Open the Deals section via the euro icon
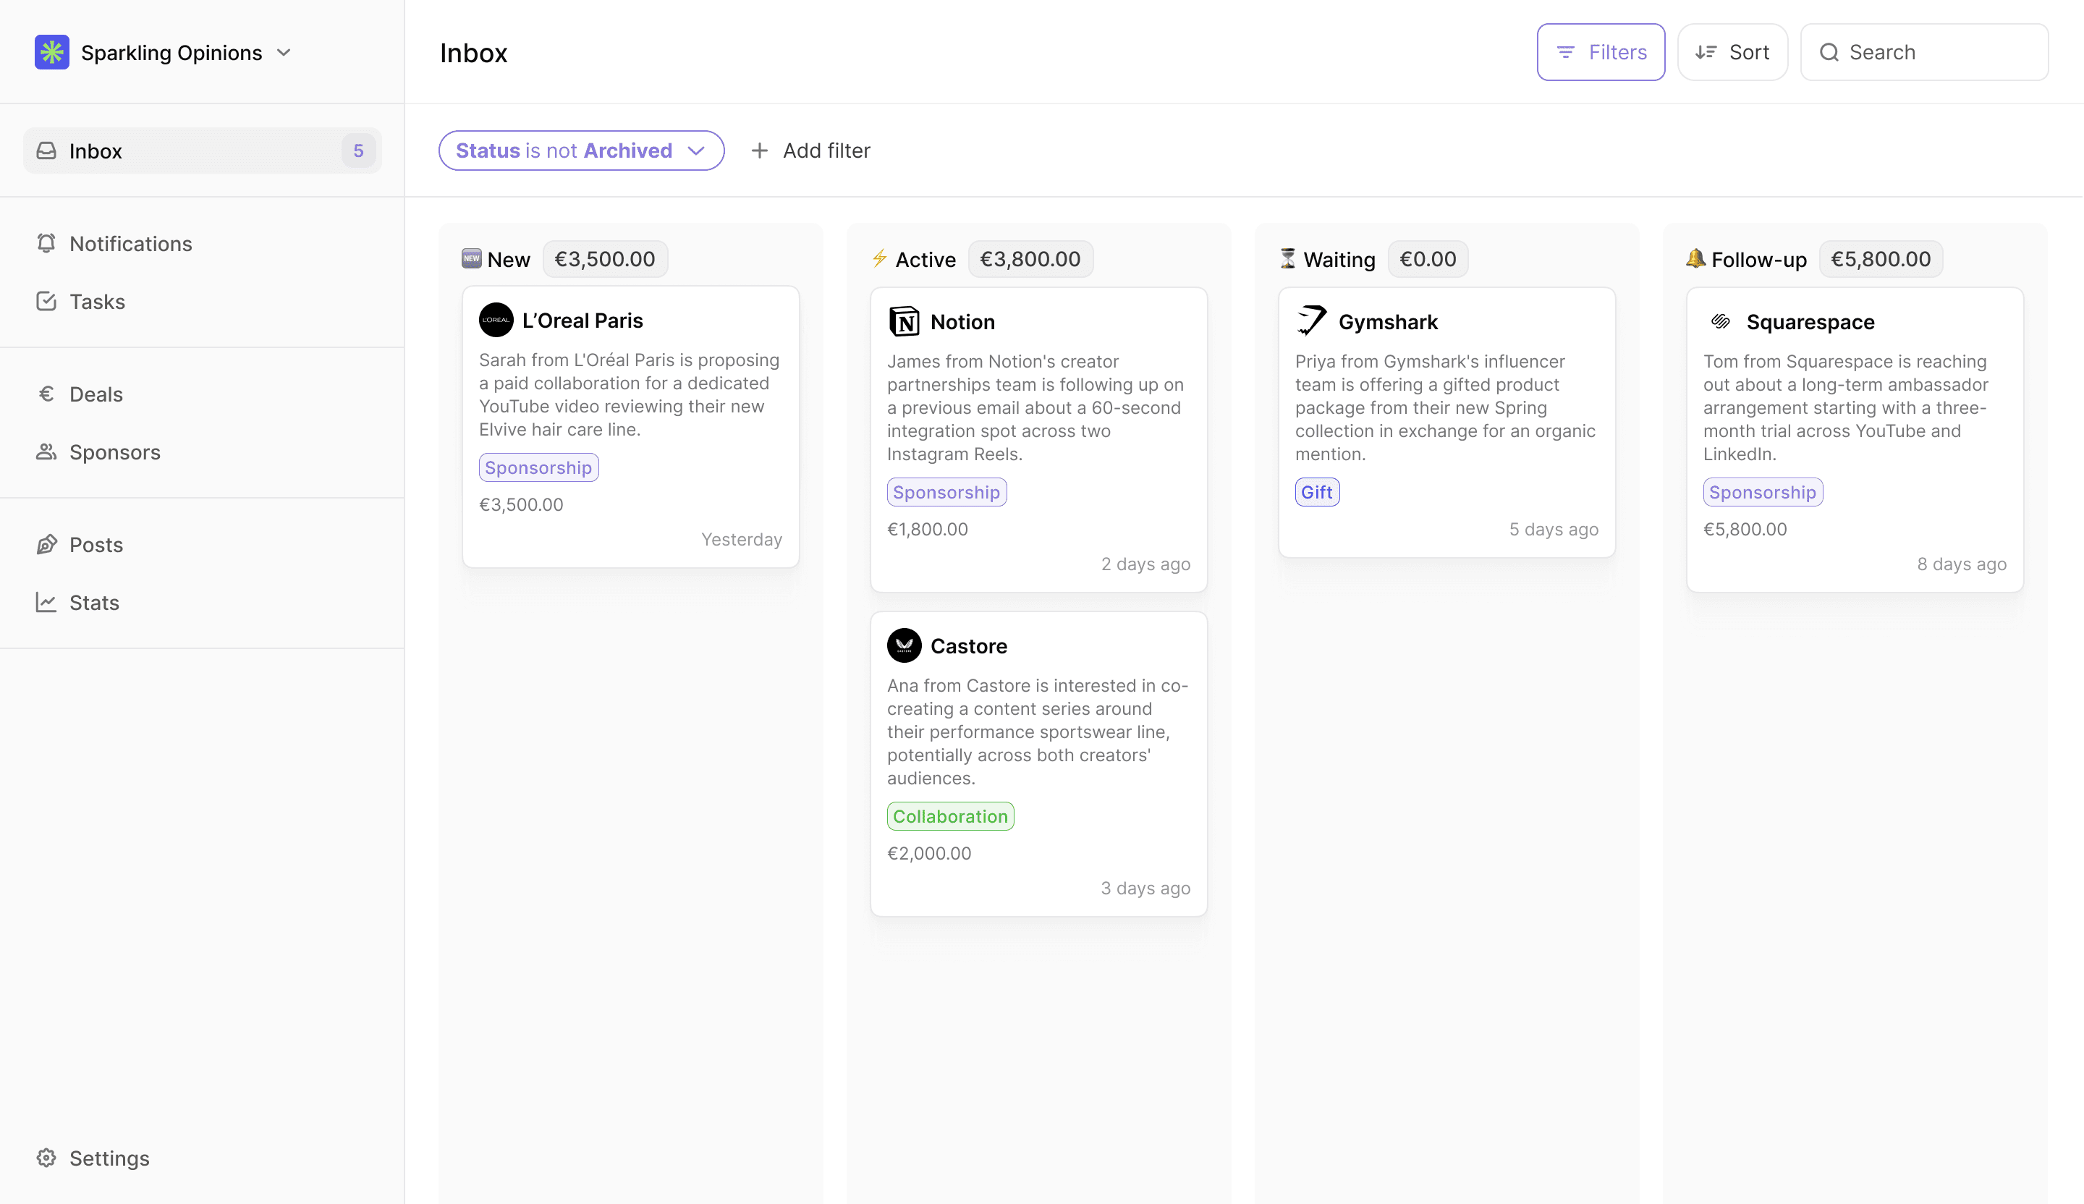The height and width of the screenshot is (1204, 2084). click(x=46, y=394)
